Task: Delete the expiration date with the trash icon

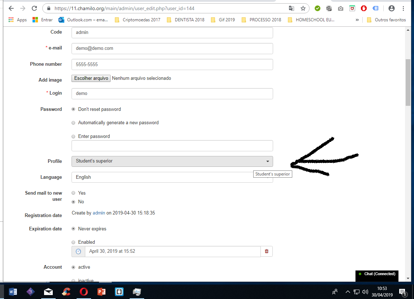Action: click(x=267, y=251)
